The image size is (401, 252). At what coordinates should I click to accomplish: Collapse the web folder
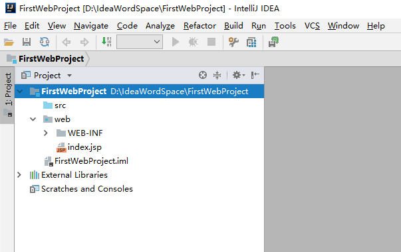pyautogui.click(x=33, y=119)
